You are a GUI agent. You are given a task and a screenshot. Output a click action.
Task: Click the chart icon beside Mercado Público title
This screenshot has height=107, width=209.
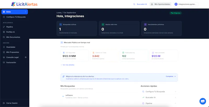(x=62, y=43)
